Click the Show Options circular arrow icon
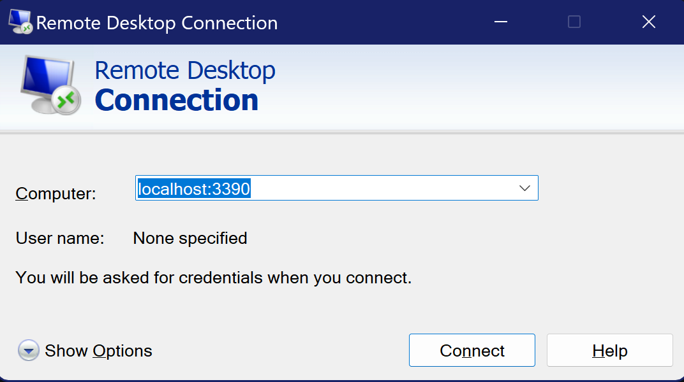684x382 pixels. [x=28, y=350]
